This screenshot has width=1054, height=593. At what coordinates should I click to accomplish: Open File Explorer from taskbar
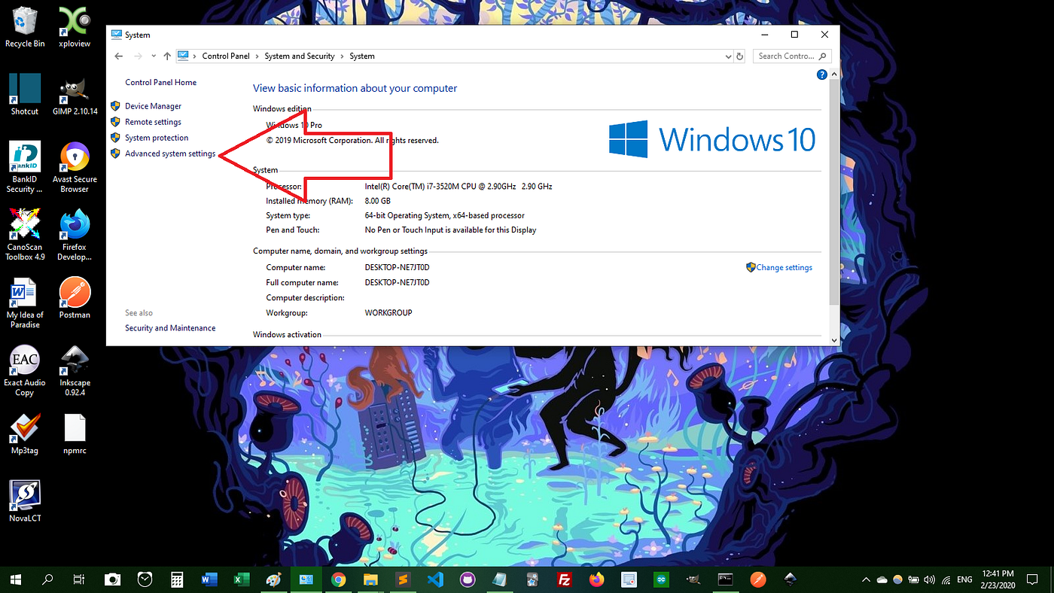click(370, 579)
